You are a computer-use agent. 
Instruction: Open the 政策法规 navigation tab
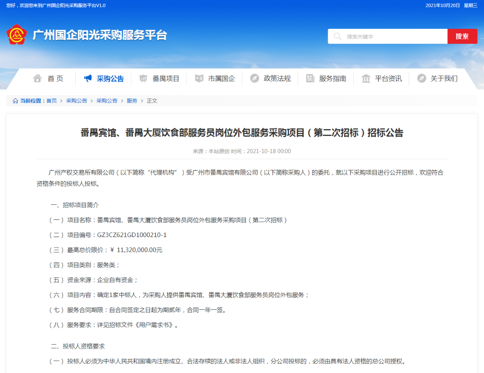pos(277,79)
